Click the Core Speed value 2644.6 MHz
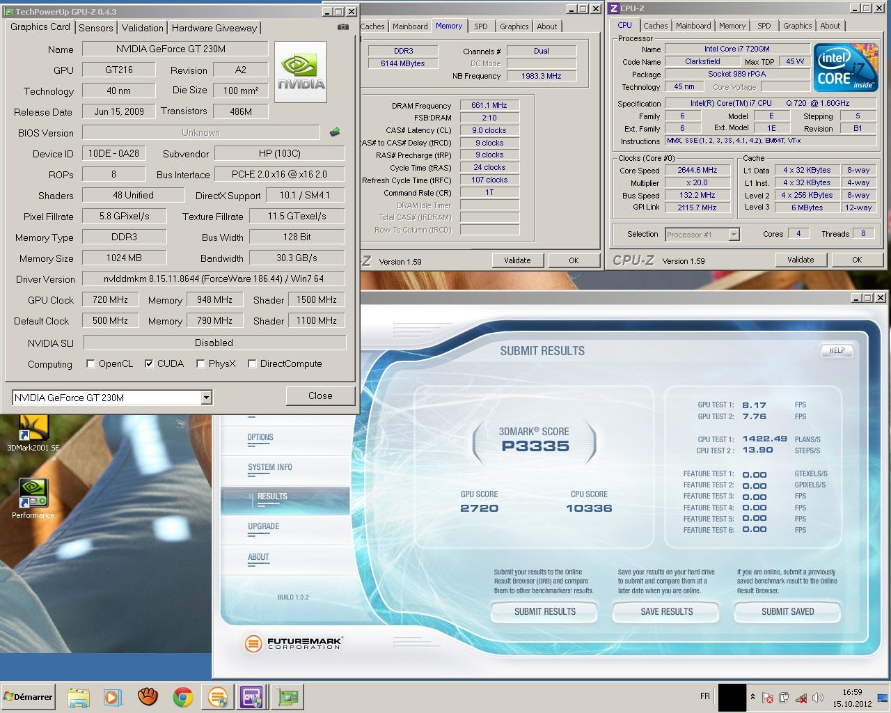Viewport: 891px width, 713px height. pos(697,170)
